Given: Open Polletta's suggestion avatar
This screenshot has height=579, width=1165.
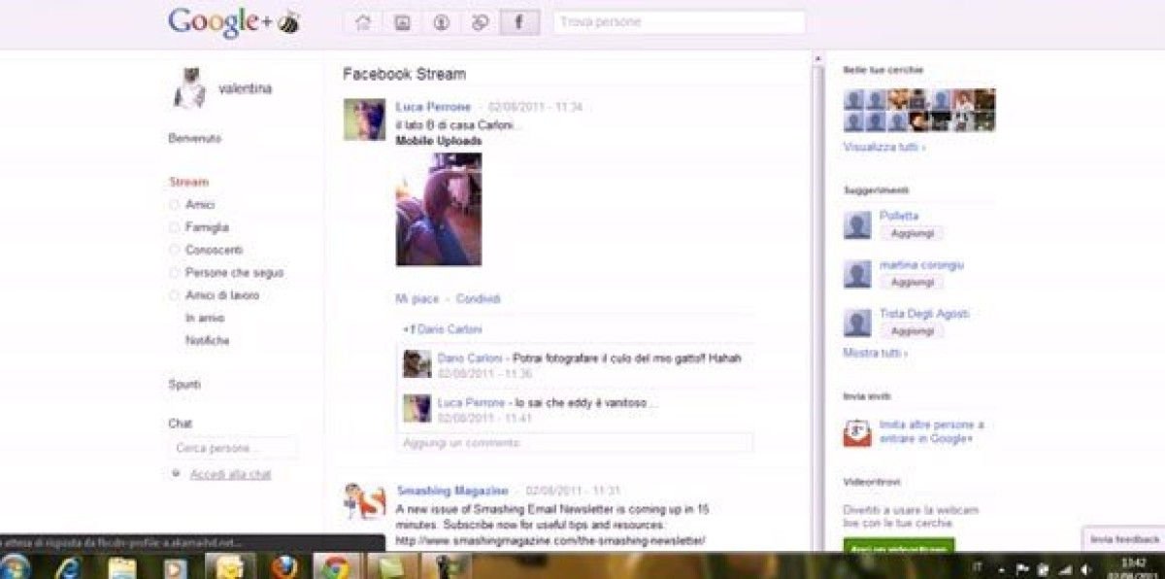Looking at the screenshot, I should (857, 226).
